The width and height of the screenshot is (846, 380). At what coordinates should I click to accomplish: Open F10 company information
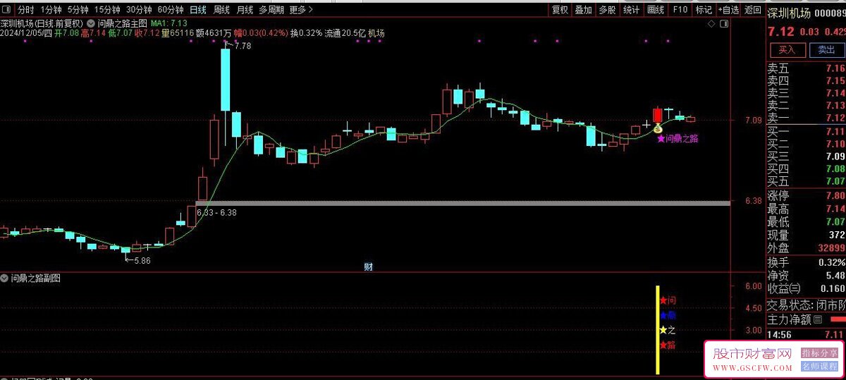pyautogui.click(x=680, y=10)
